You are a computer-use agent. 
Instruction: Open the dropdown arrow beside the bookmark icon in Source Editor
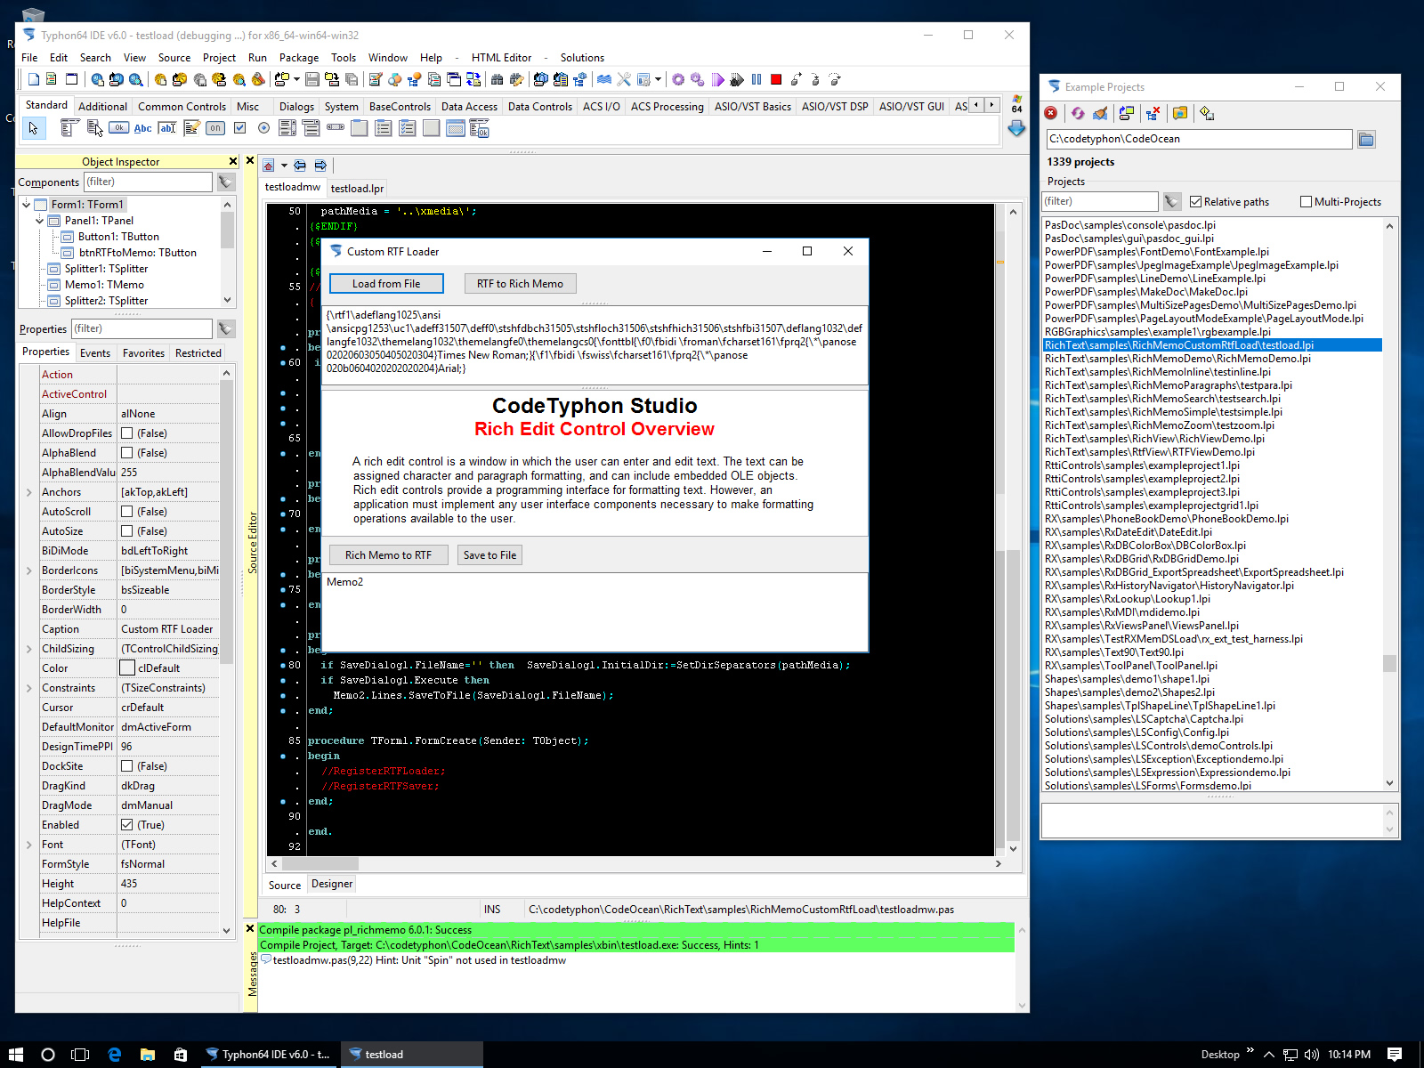pos(284,166)
